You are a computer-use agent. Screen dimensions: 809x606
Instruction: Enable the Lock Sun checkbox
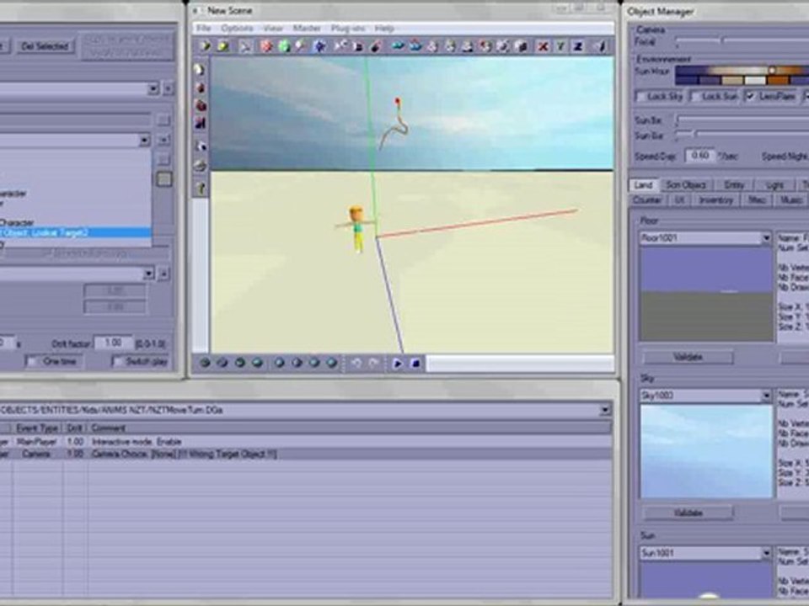[695, 96]
